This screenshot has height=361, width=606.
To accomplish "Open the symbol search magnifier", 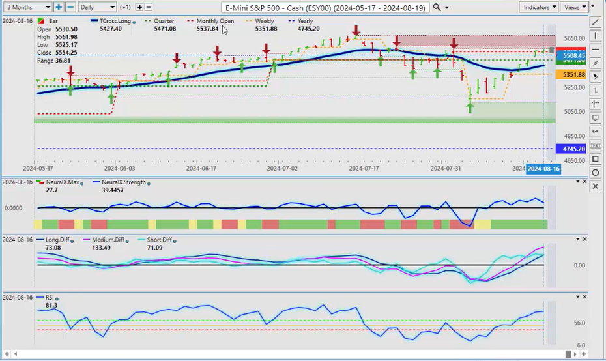I will pyautogui.click(x=437, y=7).
